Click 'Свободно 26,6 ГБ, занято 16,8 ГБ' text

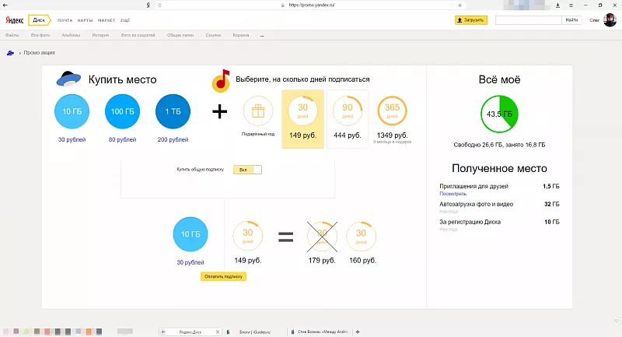(499, 145)
